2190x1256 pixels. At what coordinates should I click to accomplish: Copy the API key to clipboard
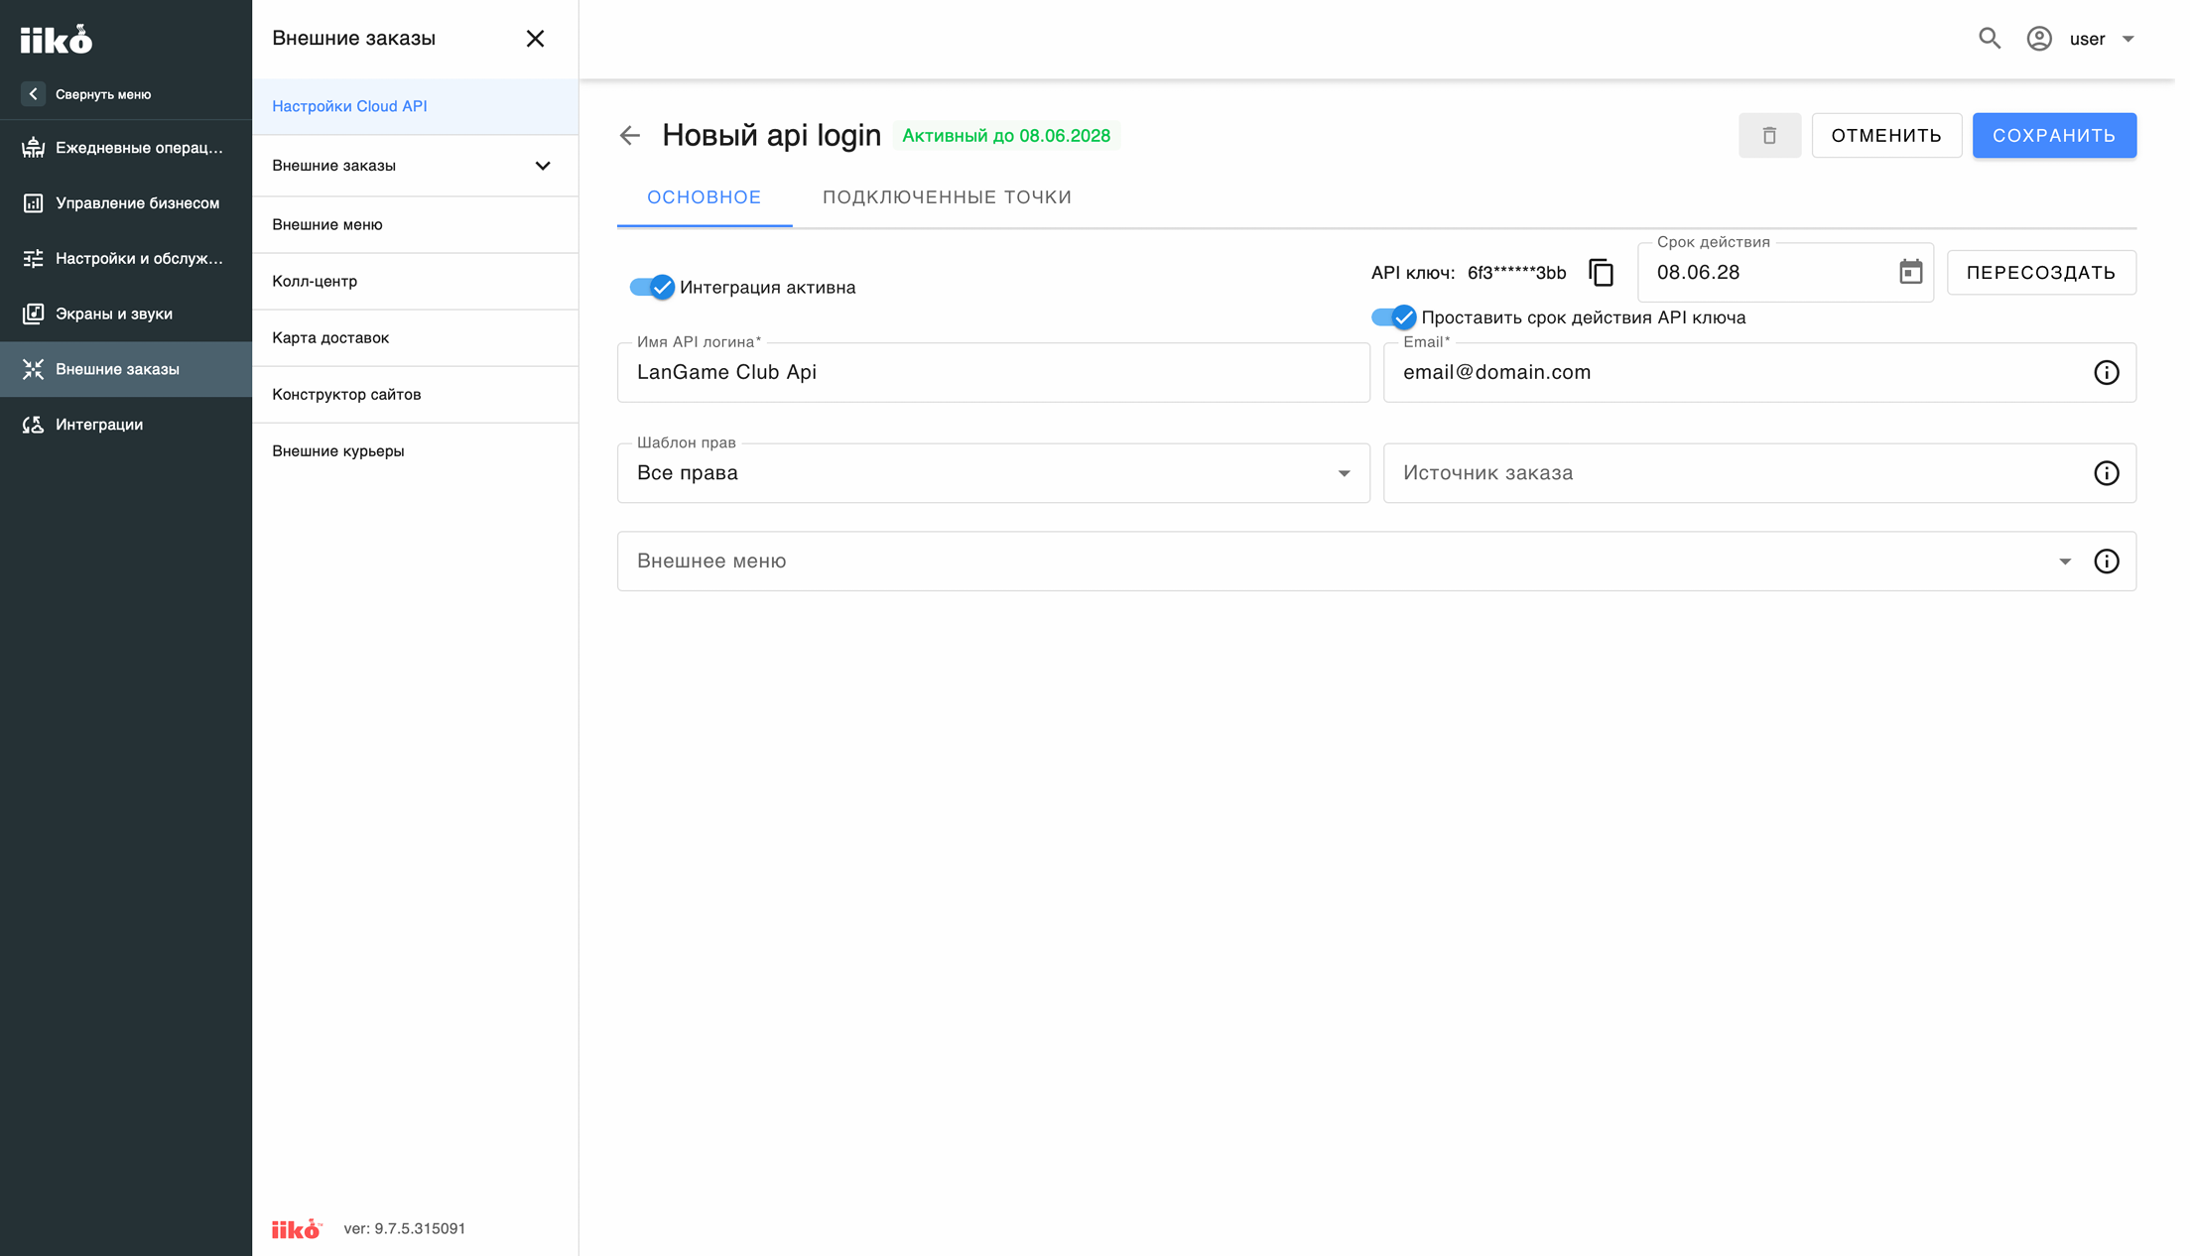click(x=1601, y=273)
